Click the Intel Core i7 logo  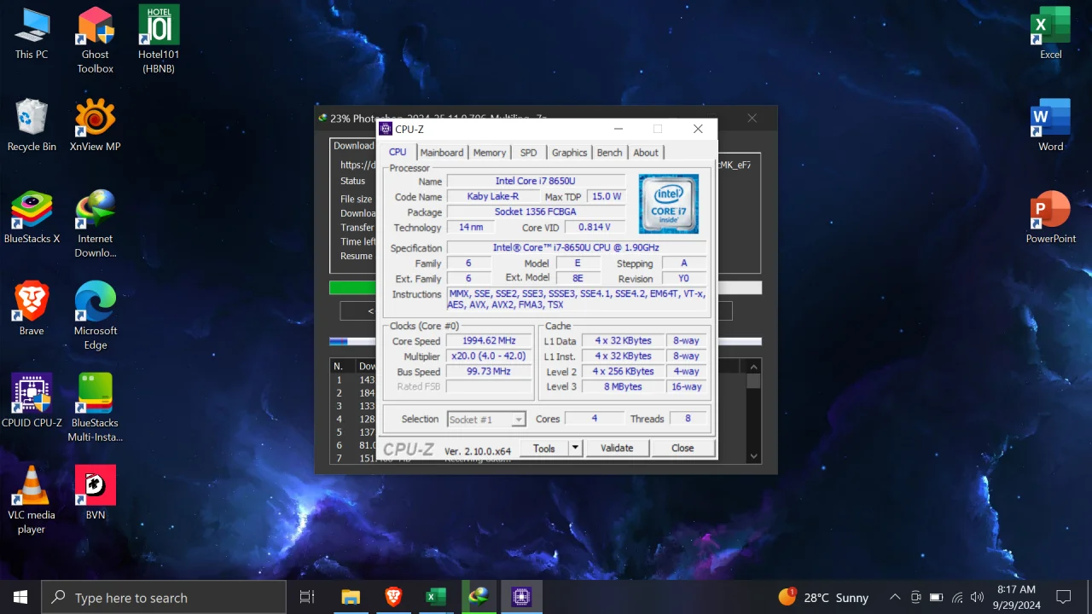(668, 204)
